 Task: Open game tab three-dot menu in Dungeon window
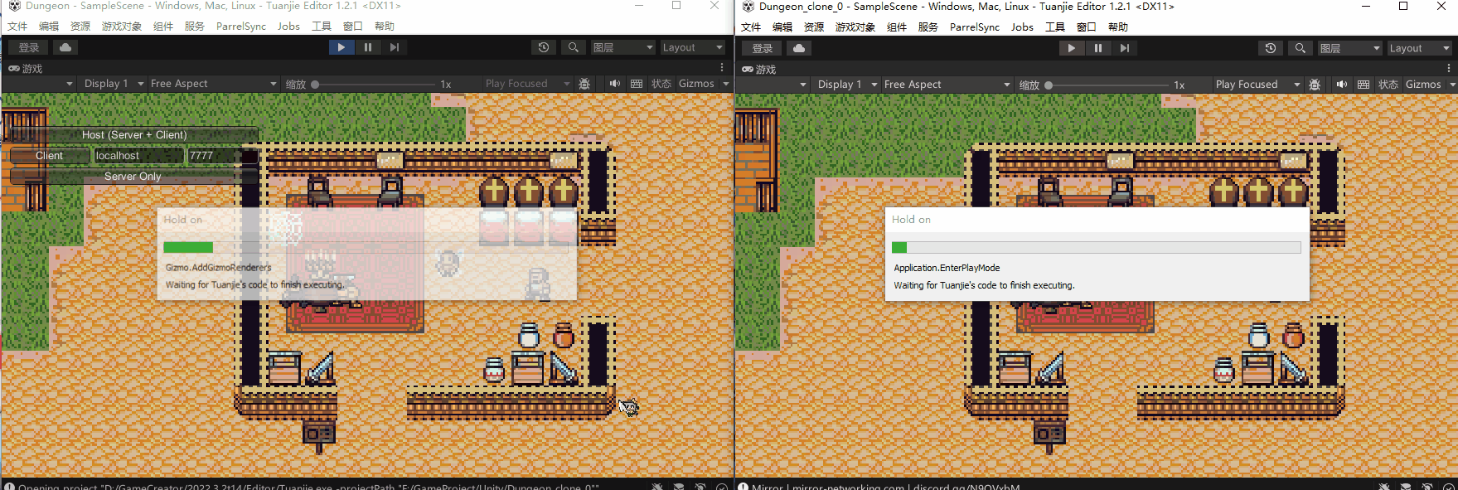[722, 68]
